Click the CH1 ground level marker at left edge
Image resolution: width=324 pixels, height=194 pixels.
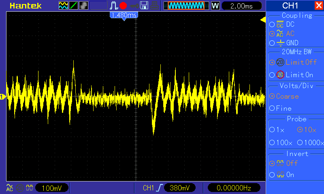[3, 97]
